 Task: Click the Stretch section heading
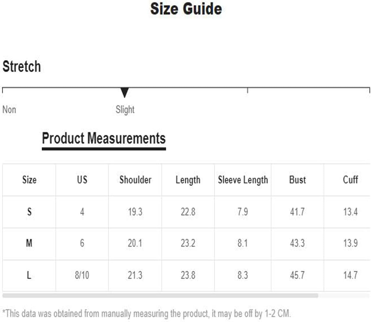coord(22,66)
